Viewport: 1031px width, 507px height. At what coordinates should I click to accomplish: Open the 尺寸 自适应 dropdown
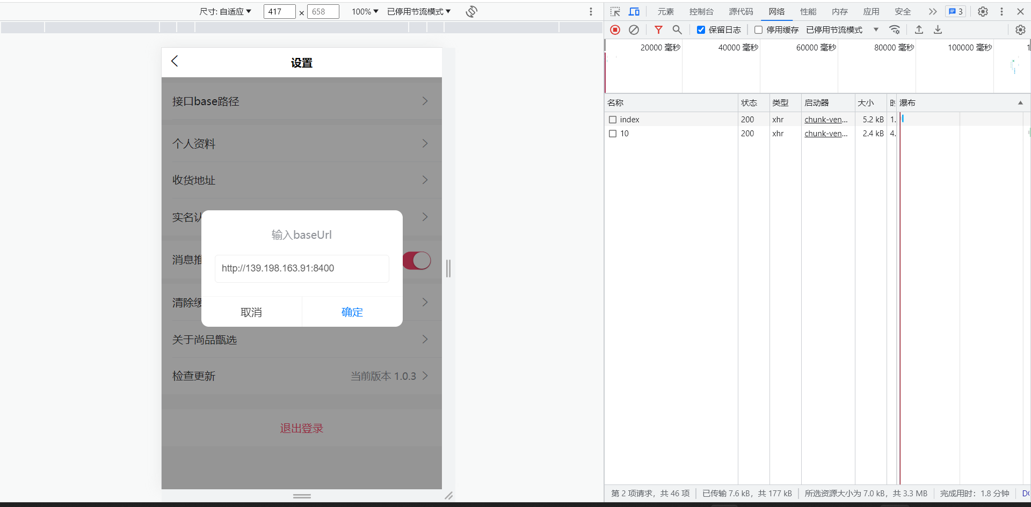226,12
